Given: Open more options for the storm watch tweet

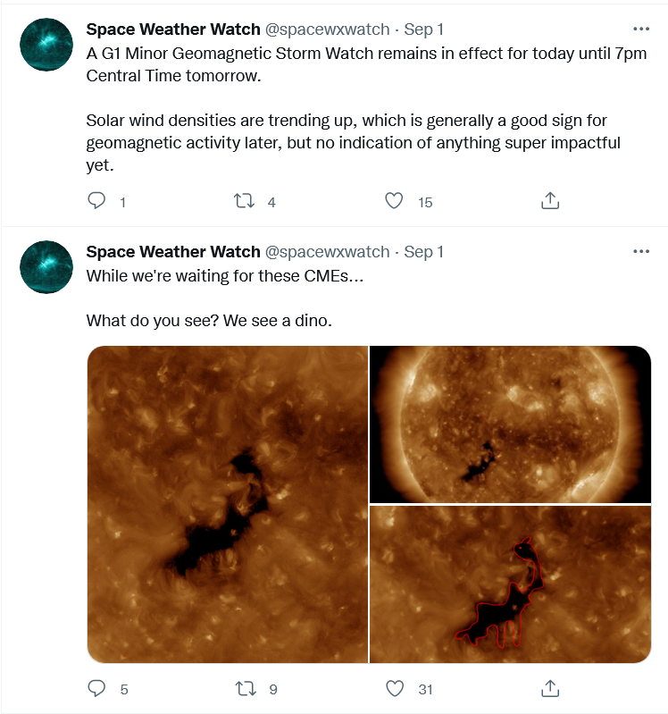Looking at the screenshot, I should click(641, 29).
